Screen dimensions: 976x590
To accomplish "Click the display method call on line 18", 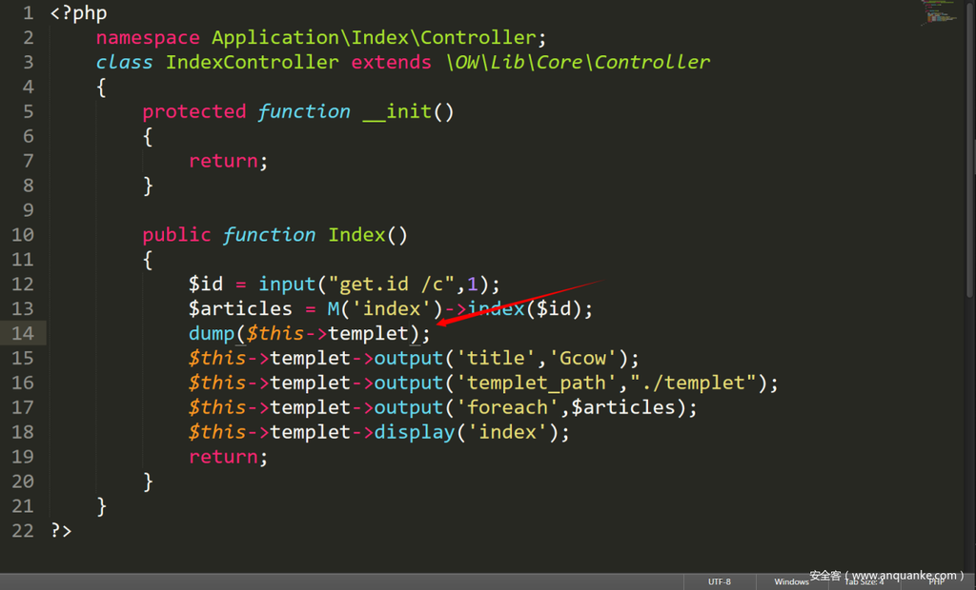I will 414,432.
